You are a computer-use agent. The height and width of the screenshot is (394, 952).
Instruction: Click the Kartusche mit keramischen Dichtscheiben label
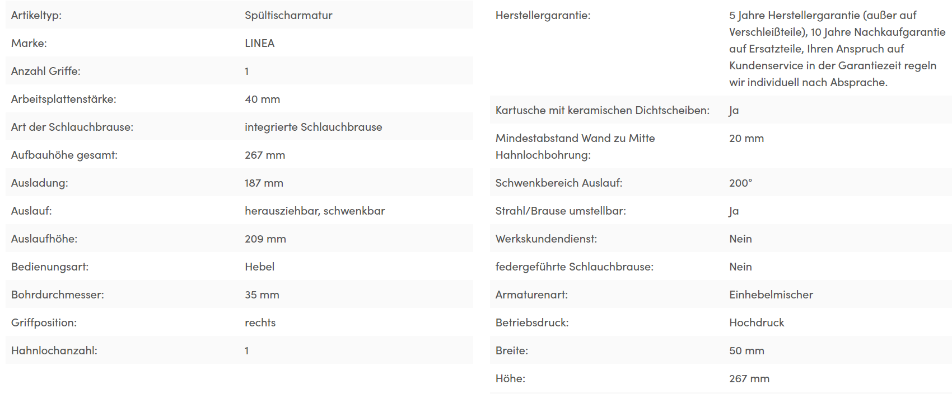tap(602, 110)
